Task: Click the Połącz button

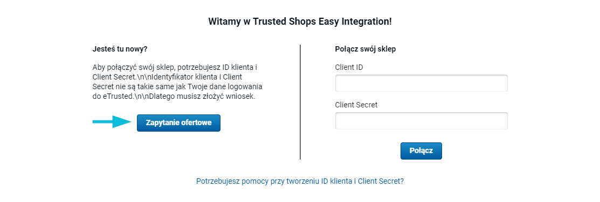Action: pyautogui.click(x=421, y=150)
